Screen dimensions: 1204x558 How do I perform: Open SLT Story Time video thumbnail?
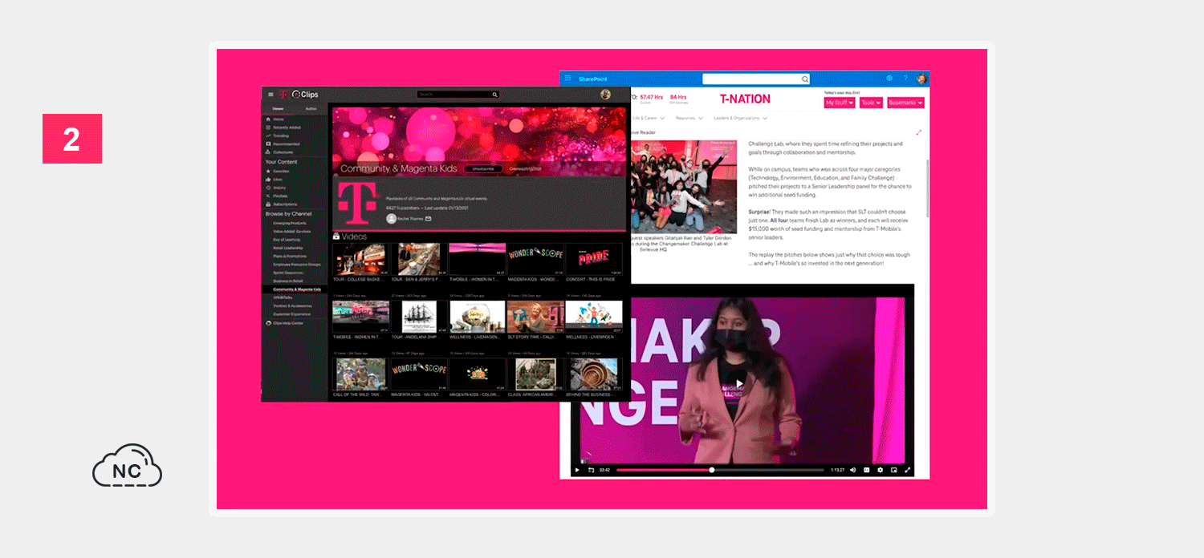point(535,317)
